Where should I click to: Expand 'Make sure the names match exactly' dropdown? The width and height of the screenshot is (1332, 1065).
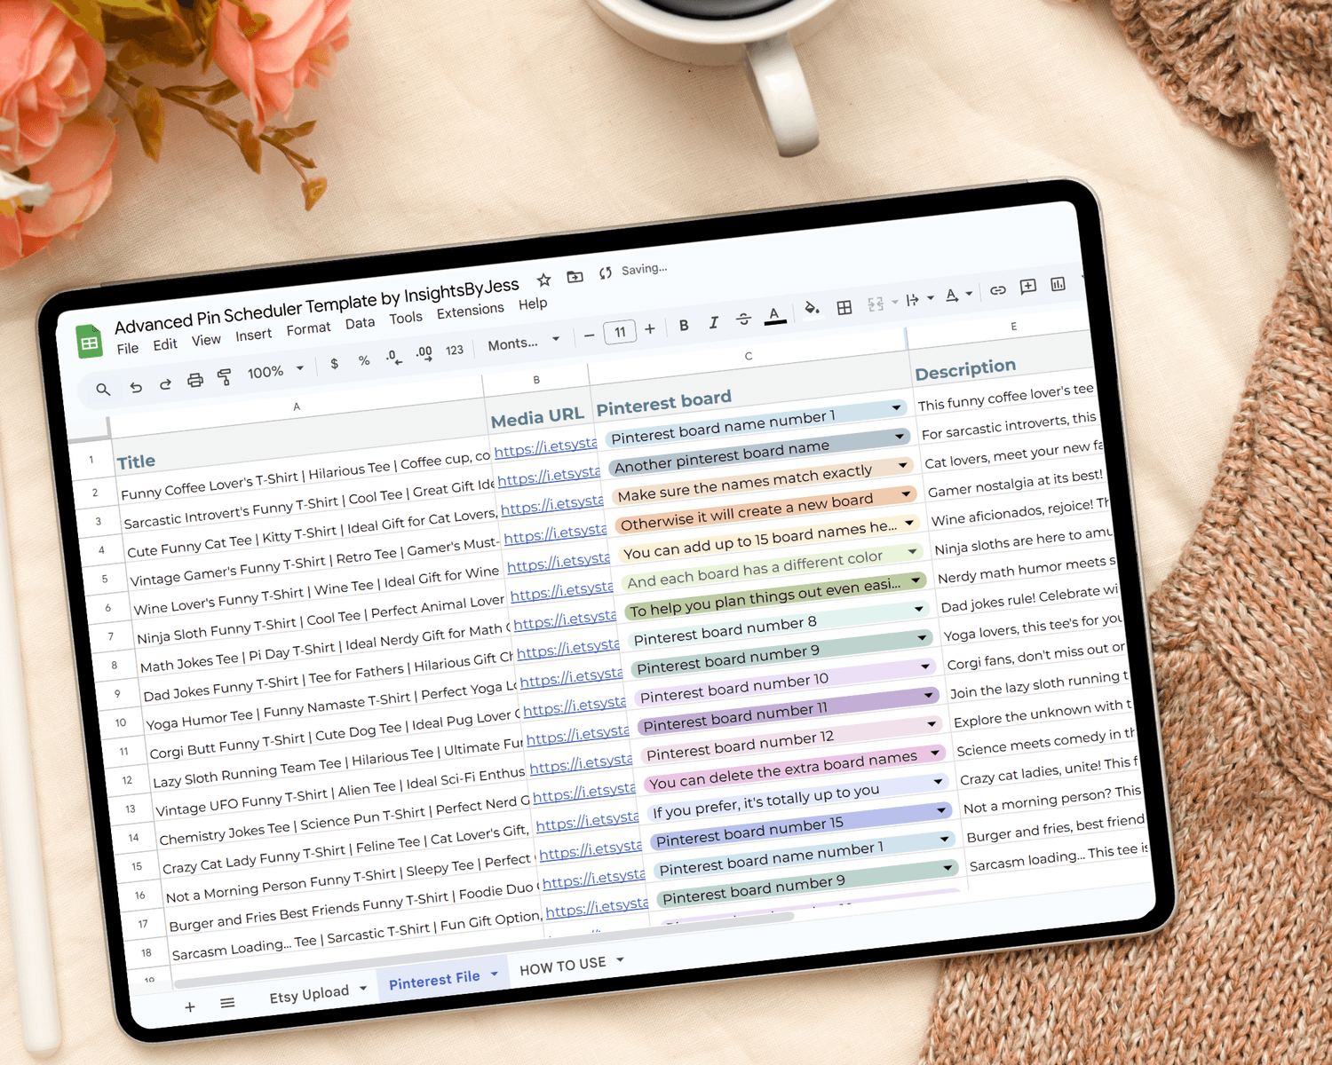pyautogui.click(x=903, y=465)
